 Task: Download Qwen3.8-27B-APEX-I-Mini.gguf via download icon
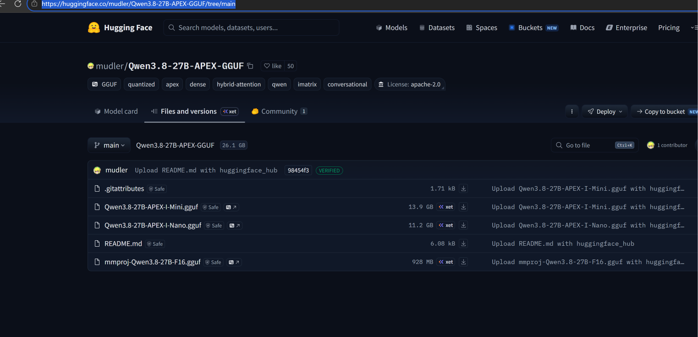(x=463, y=207)
